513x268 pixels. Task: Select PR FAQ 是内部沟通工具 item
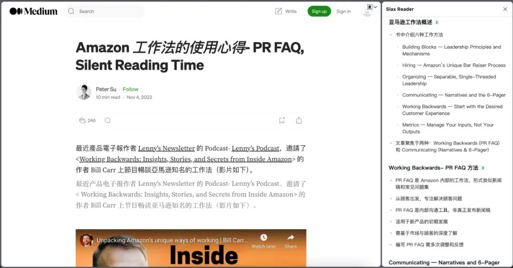click(443, 210)
